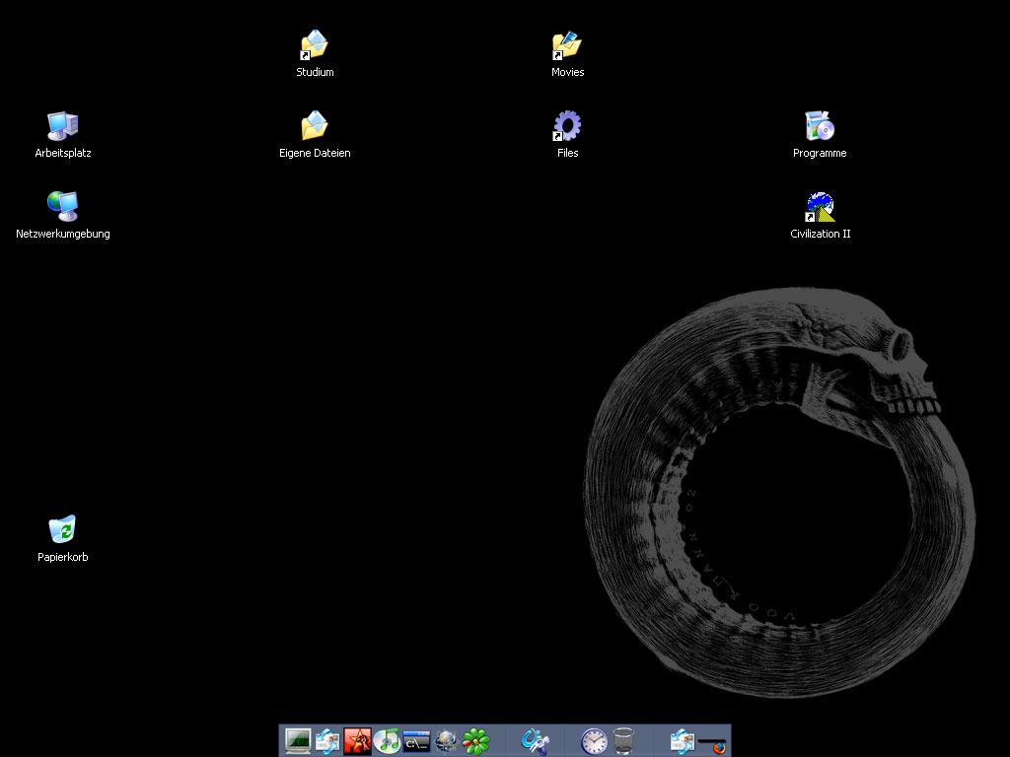Viewport: 1010px width, 757px height.
Task: Click the globe icon in the dock
Action: 446,741
